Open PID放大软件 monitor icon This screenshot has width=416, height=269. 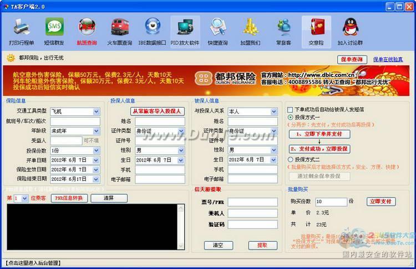point(185,27)
